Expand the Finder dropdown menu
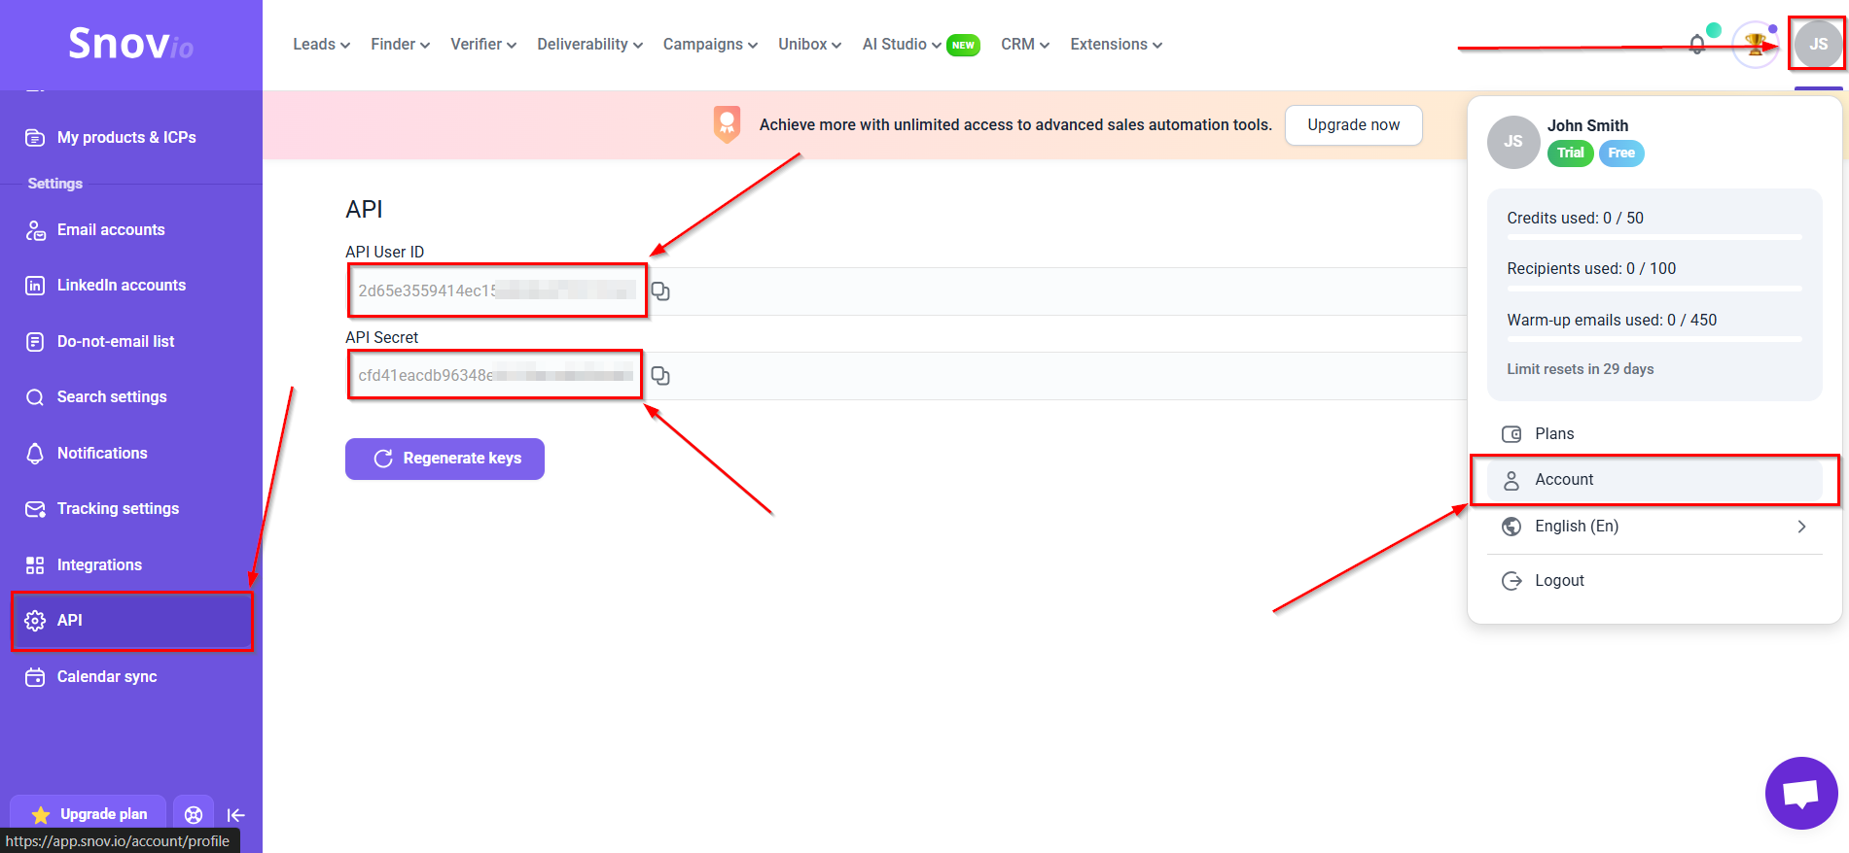 [x=400, y=45]
